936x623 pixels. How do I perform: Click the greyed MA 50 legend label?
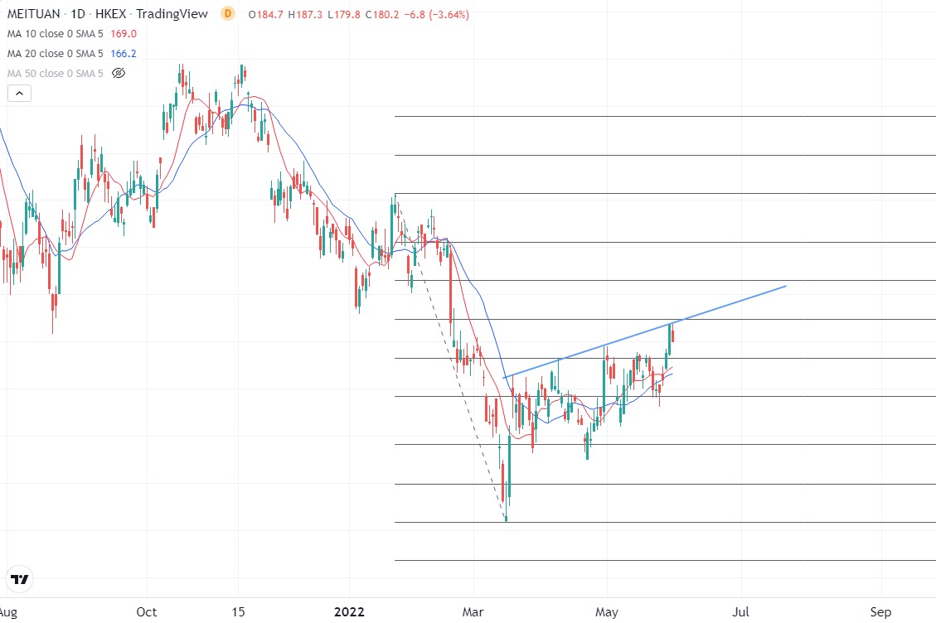(55, 74)
